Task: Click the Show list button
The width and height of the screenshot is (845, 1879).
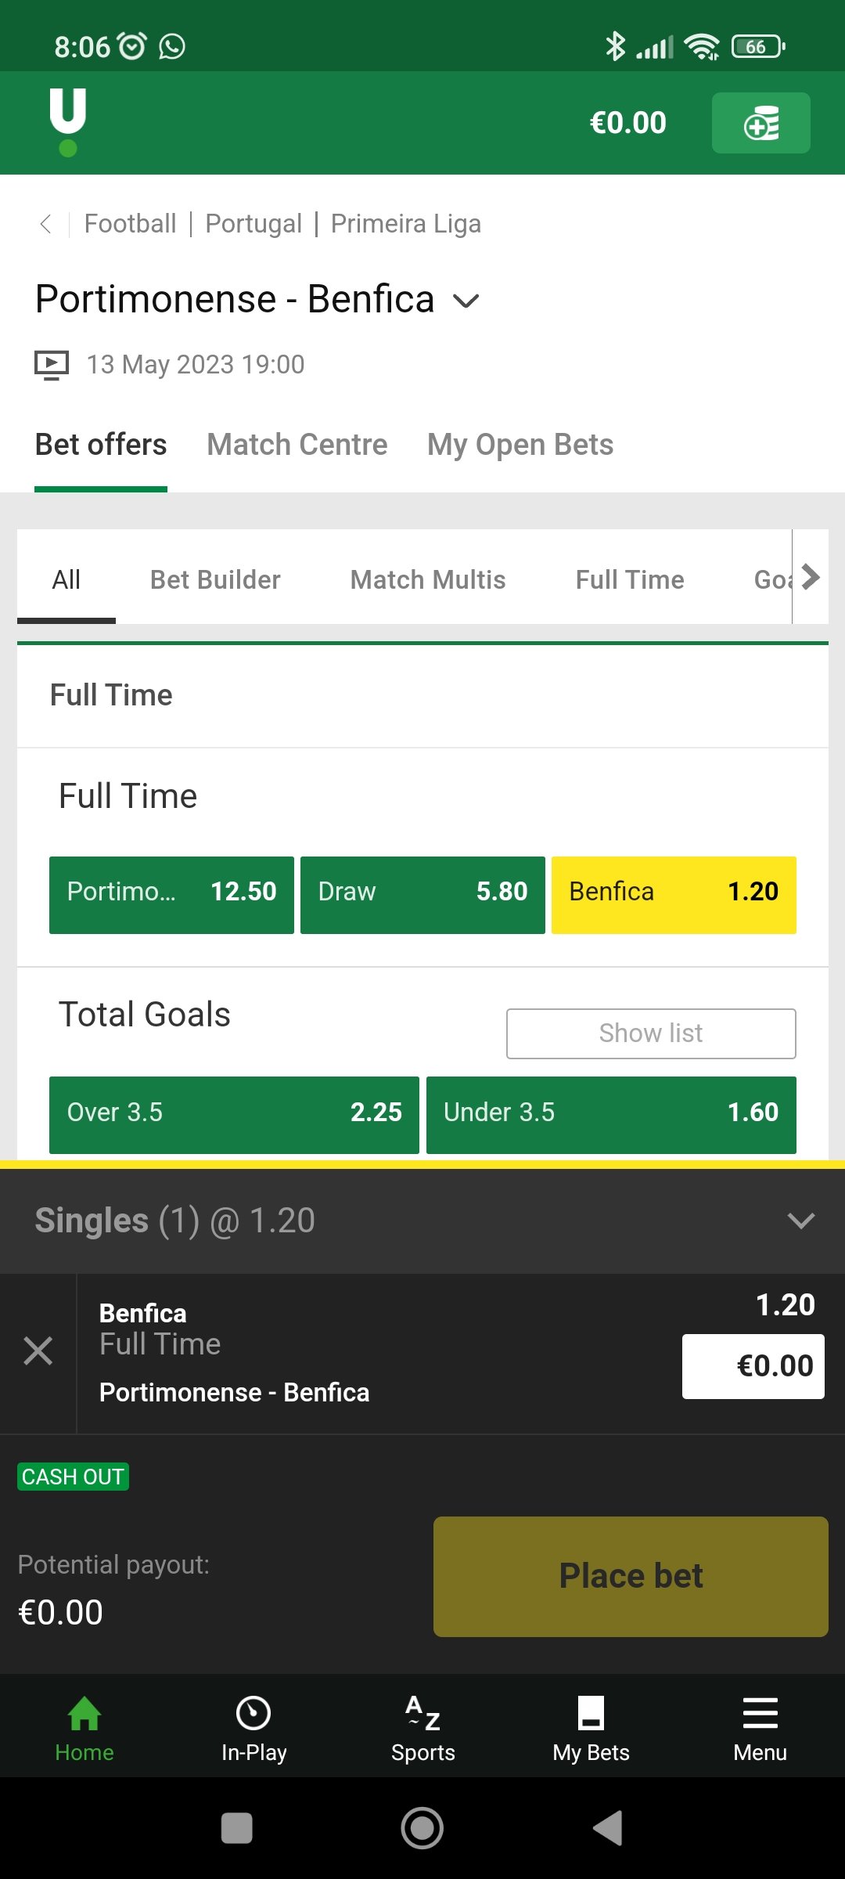Action: (x=651, y=1033)
